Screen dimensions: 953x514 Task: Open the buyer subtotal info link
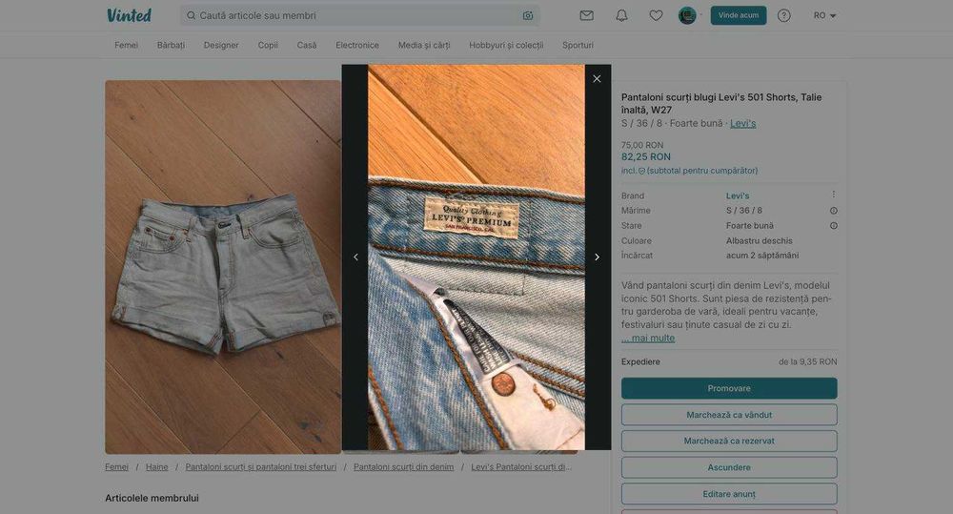click(689, 171)
